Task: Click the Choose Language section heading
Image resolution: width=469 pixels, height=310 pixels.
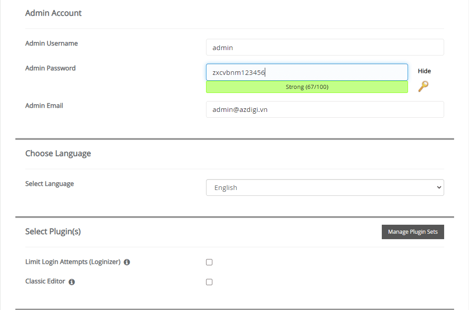Action: click(58, 153)
